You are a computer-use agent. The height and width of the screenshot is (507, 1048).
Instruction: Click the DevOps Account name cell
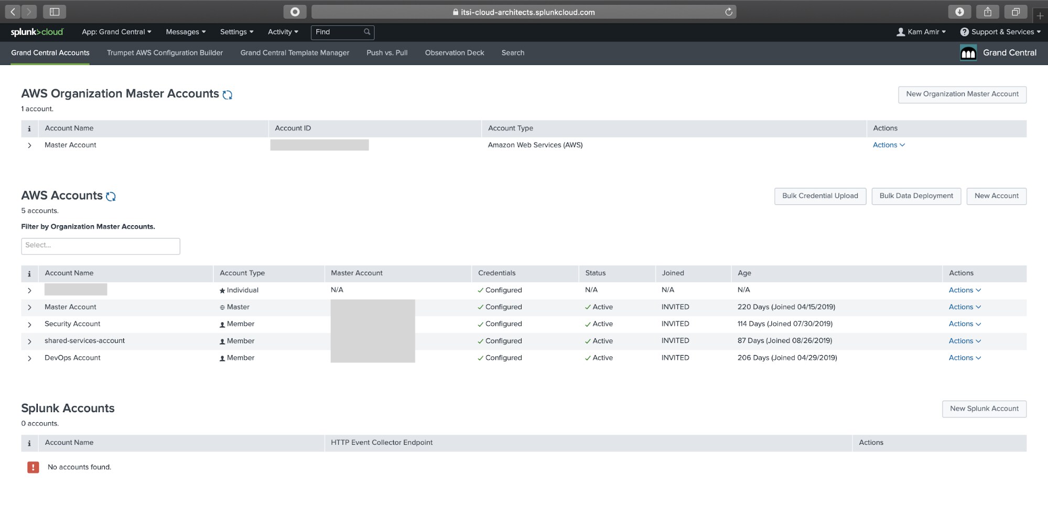point(72,358)
